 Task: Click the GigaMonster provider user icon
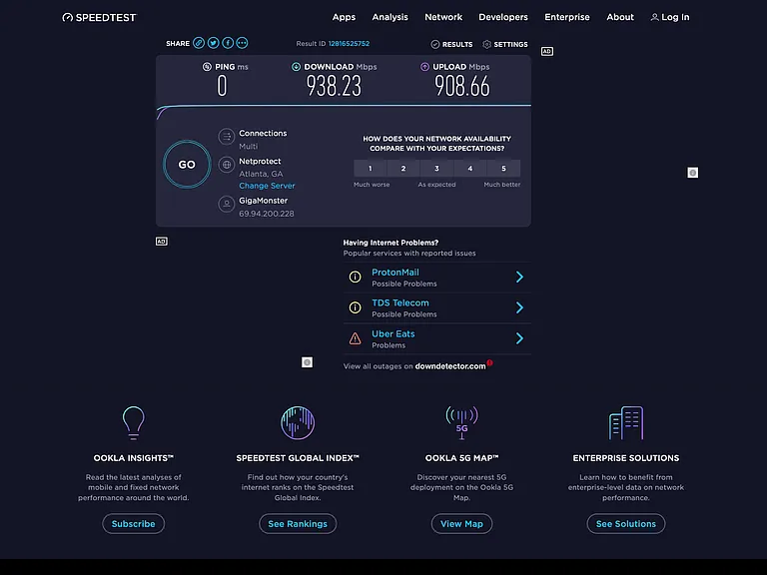click(227, 204)
